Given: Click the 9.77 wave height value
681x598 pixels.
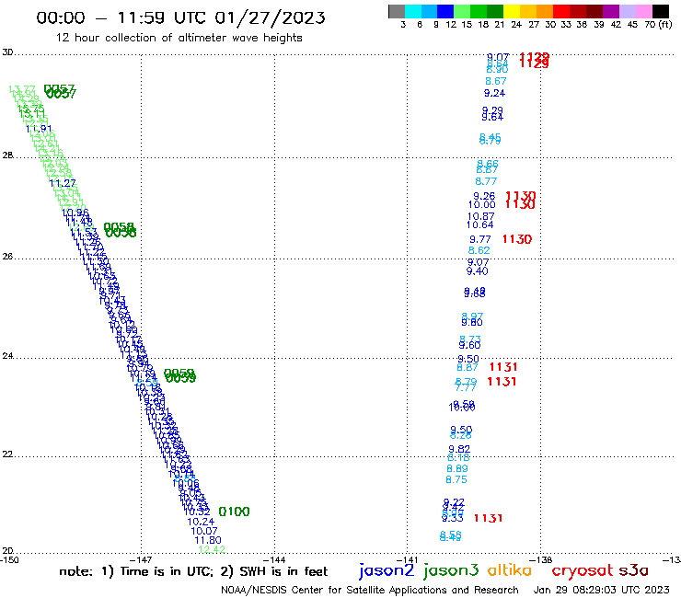Looking at the screenshot, I should [479, 239].
